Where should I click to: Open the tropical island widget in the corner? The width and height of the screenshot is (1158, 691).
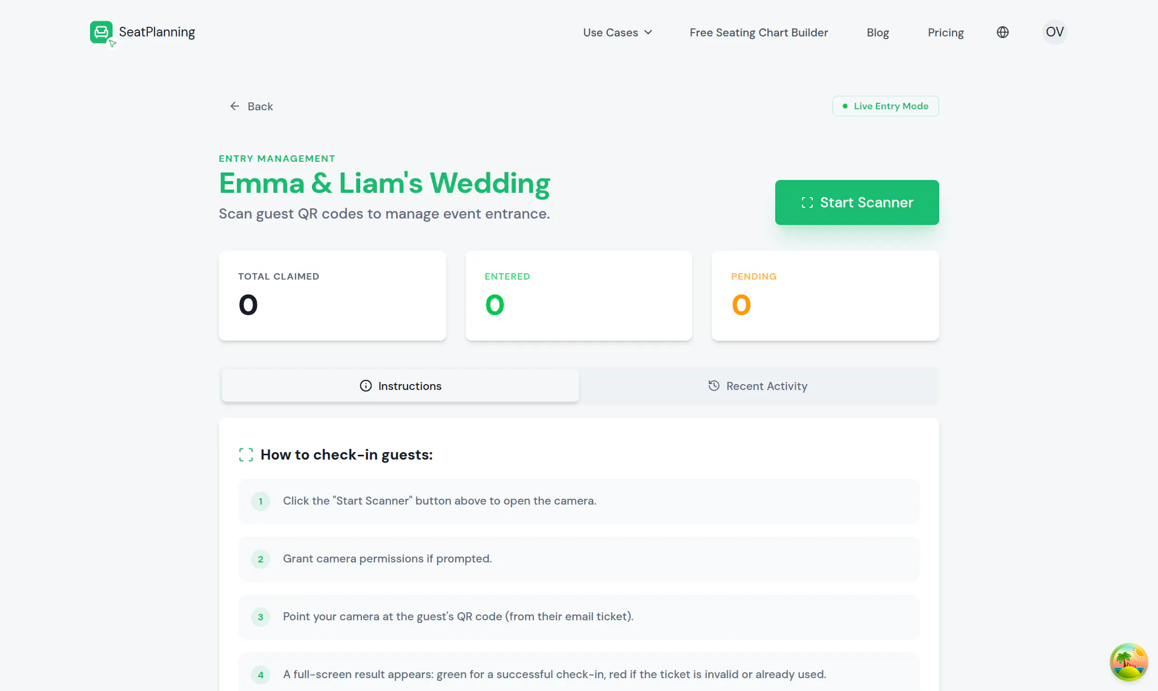1129,662
